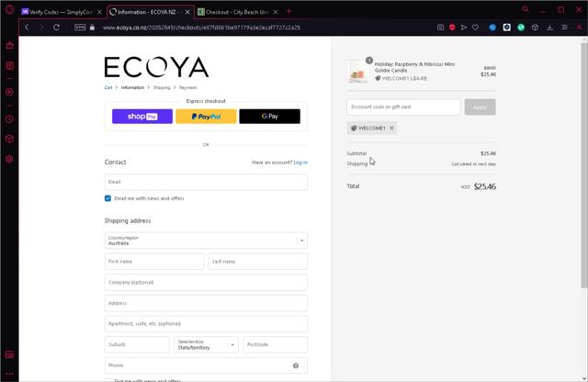Click the Email input field
This screenshot has height=382, width=588.
(x=206, y=182)
